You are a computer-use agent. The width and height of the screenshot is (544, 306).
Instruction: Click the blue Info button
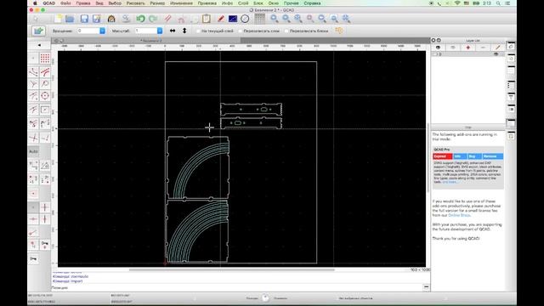(460, 156)
